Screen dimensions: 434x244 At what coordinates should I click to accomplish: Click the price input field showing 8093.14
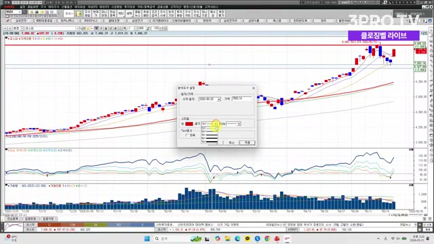[x=241, y=98]
